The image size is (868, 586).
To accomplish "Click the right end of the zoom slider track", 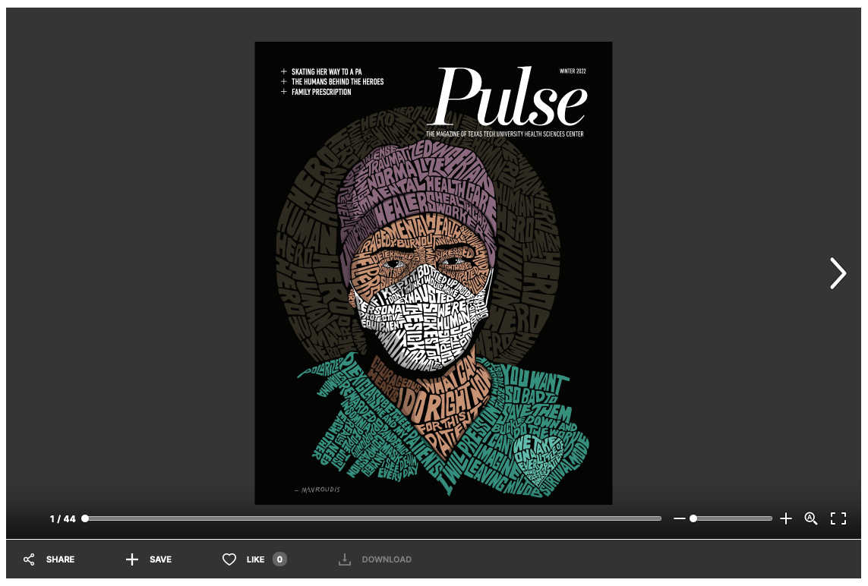I will coord(769,518).
